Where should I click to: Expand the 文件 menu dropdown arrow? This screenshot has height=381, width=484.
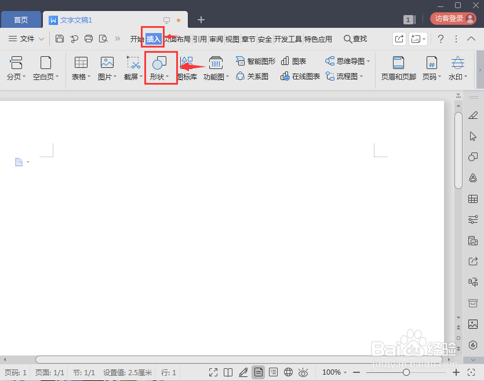(41, 39)
